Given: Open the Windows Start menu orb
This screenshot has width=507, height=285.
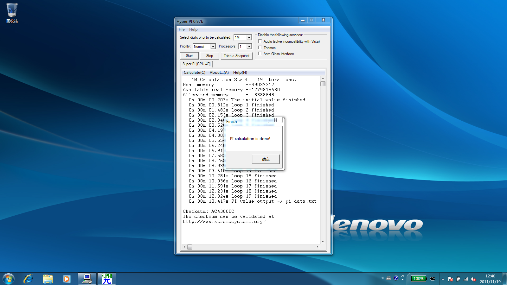Looking at the screenshot, I should tap(9, 279).
